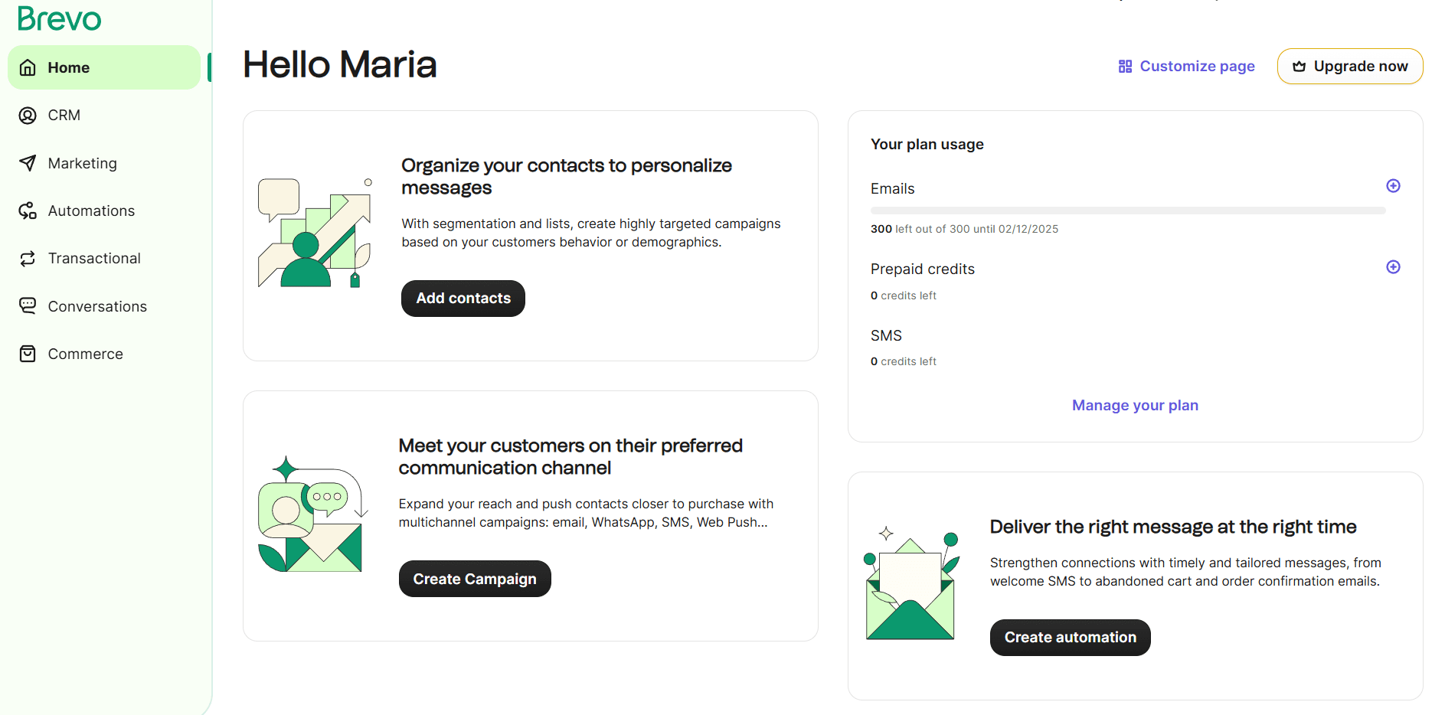This screenshot has width=1445, height=715.
Task: Click the Brevo logo
Action: point(59,18)
